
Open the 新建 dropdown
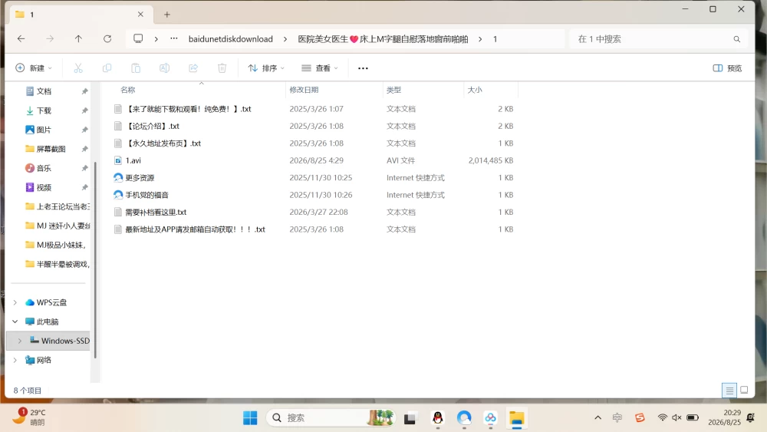(33, 68)
